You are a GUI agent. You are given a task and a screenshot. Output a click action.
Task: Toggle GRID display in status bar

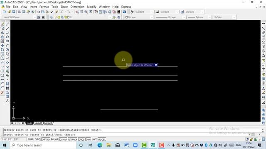click(x=37, y=139)
